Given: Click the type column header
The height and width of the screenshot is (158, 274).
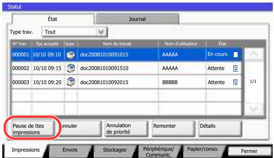Looking at the screenshot, I should (x=70, y=44).
